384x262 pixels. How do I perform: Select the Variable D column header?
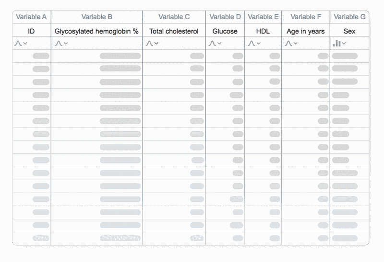click(x=225, y=17)
